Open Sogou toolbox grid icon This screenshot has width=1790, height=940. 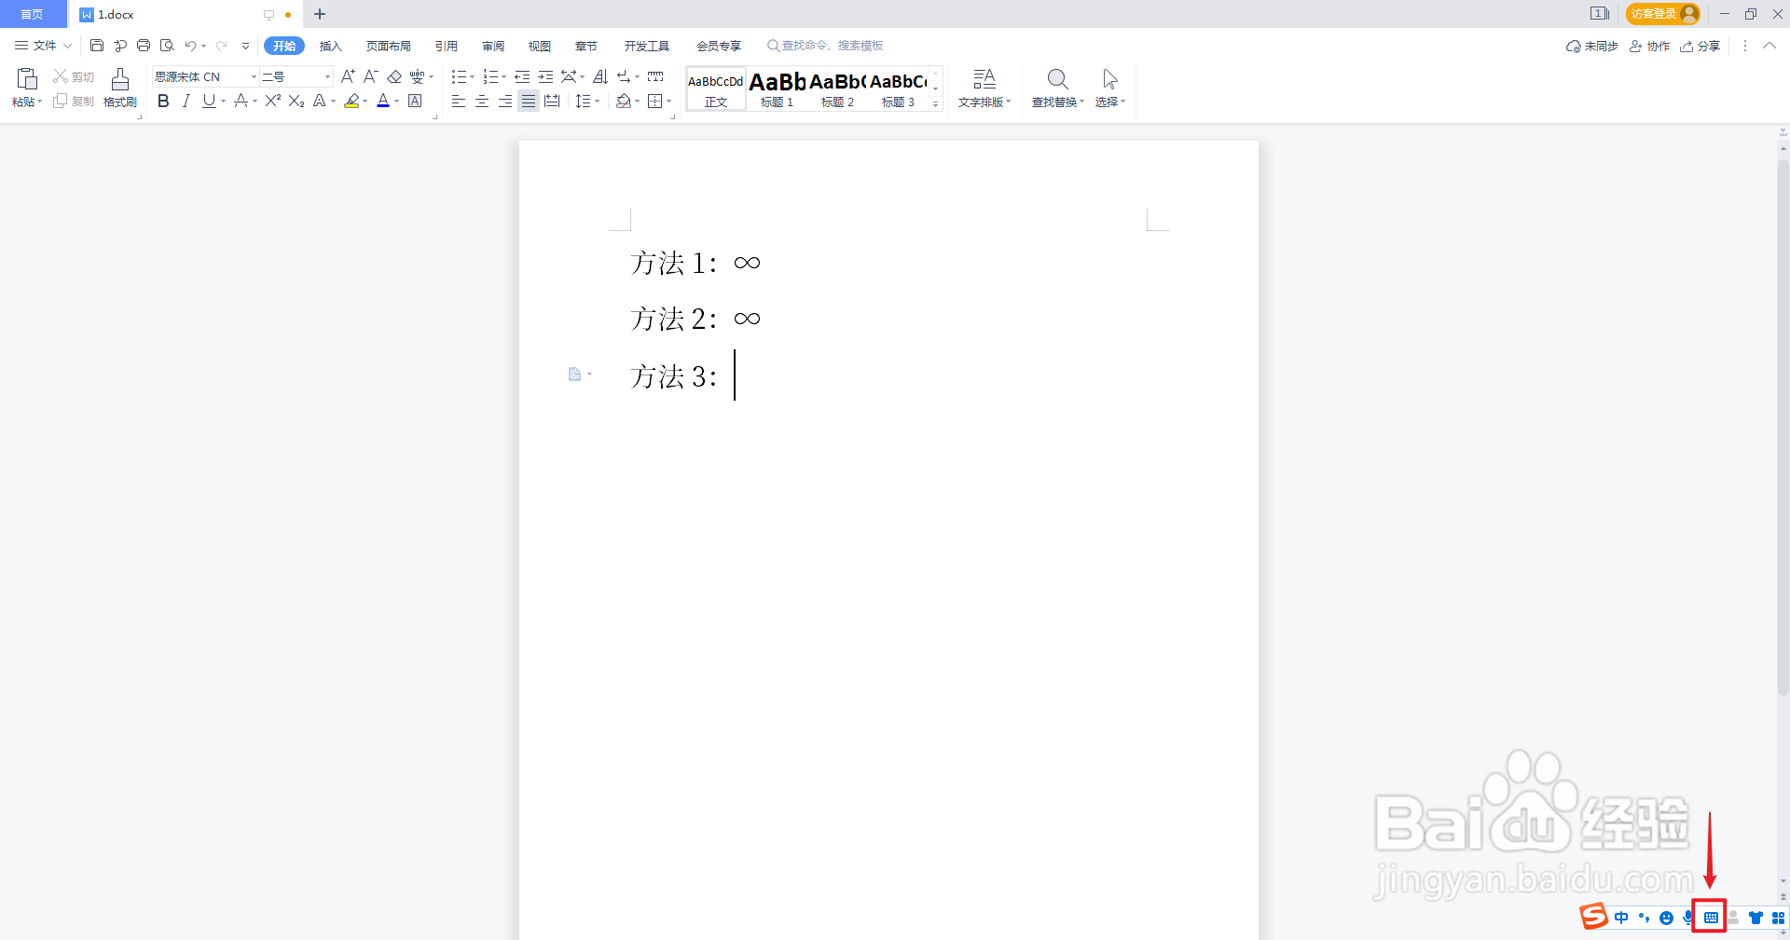1778,918
